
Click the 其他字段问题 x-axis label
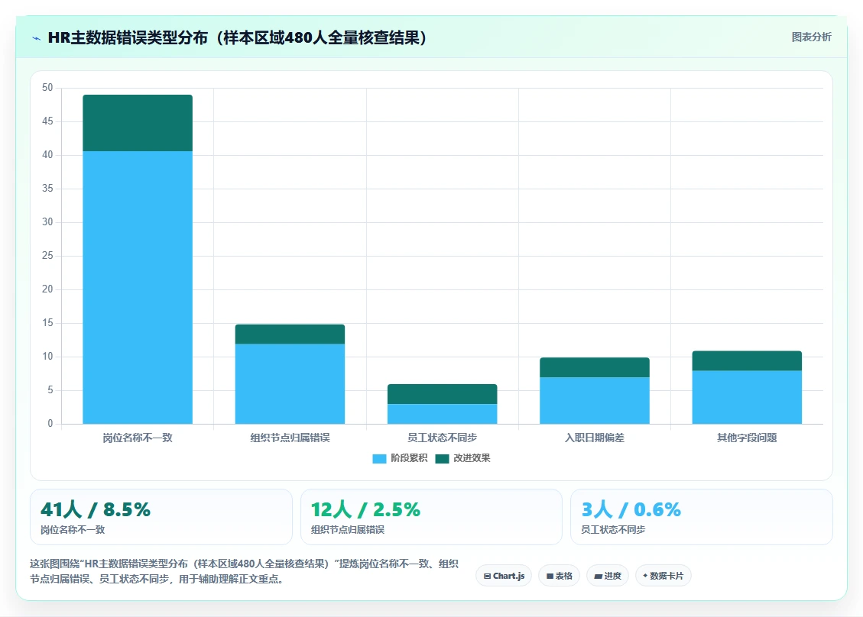tap(747, 438)
